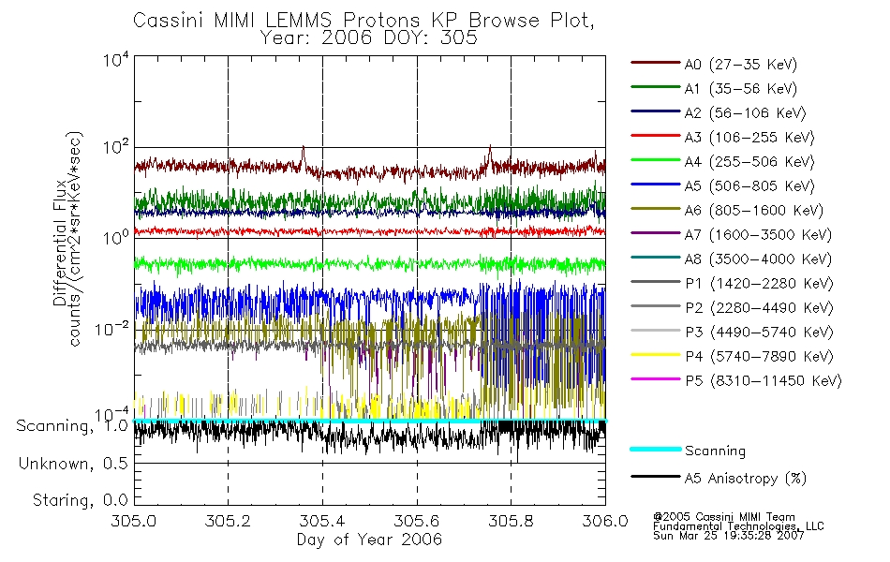Click the red A3 legend line swatch
The width and height of the screenshot is (890, 562).
click(656, 136)
